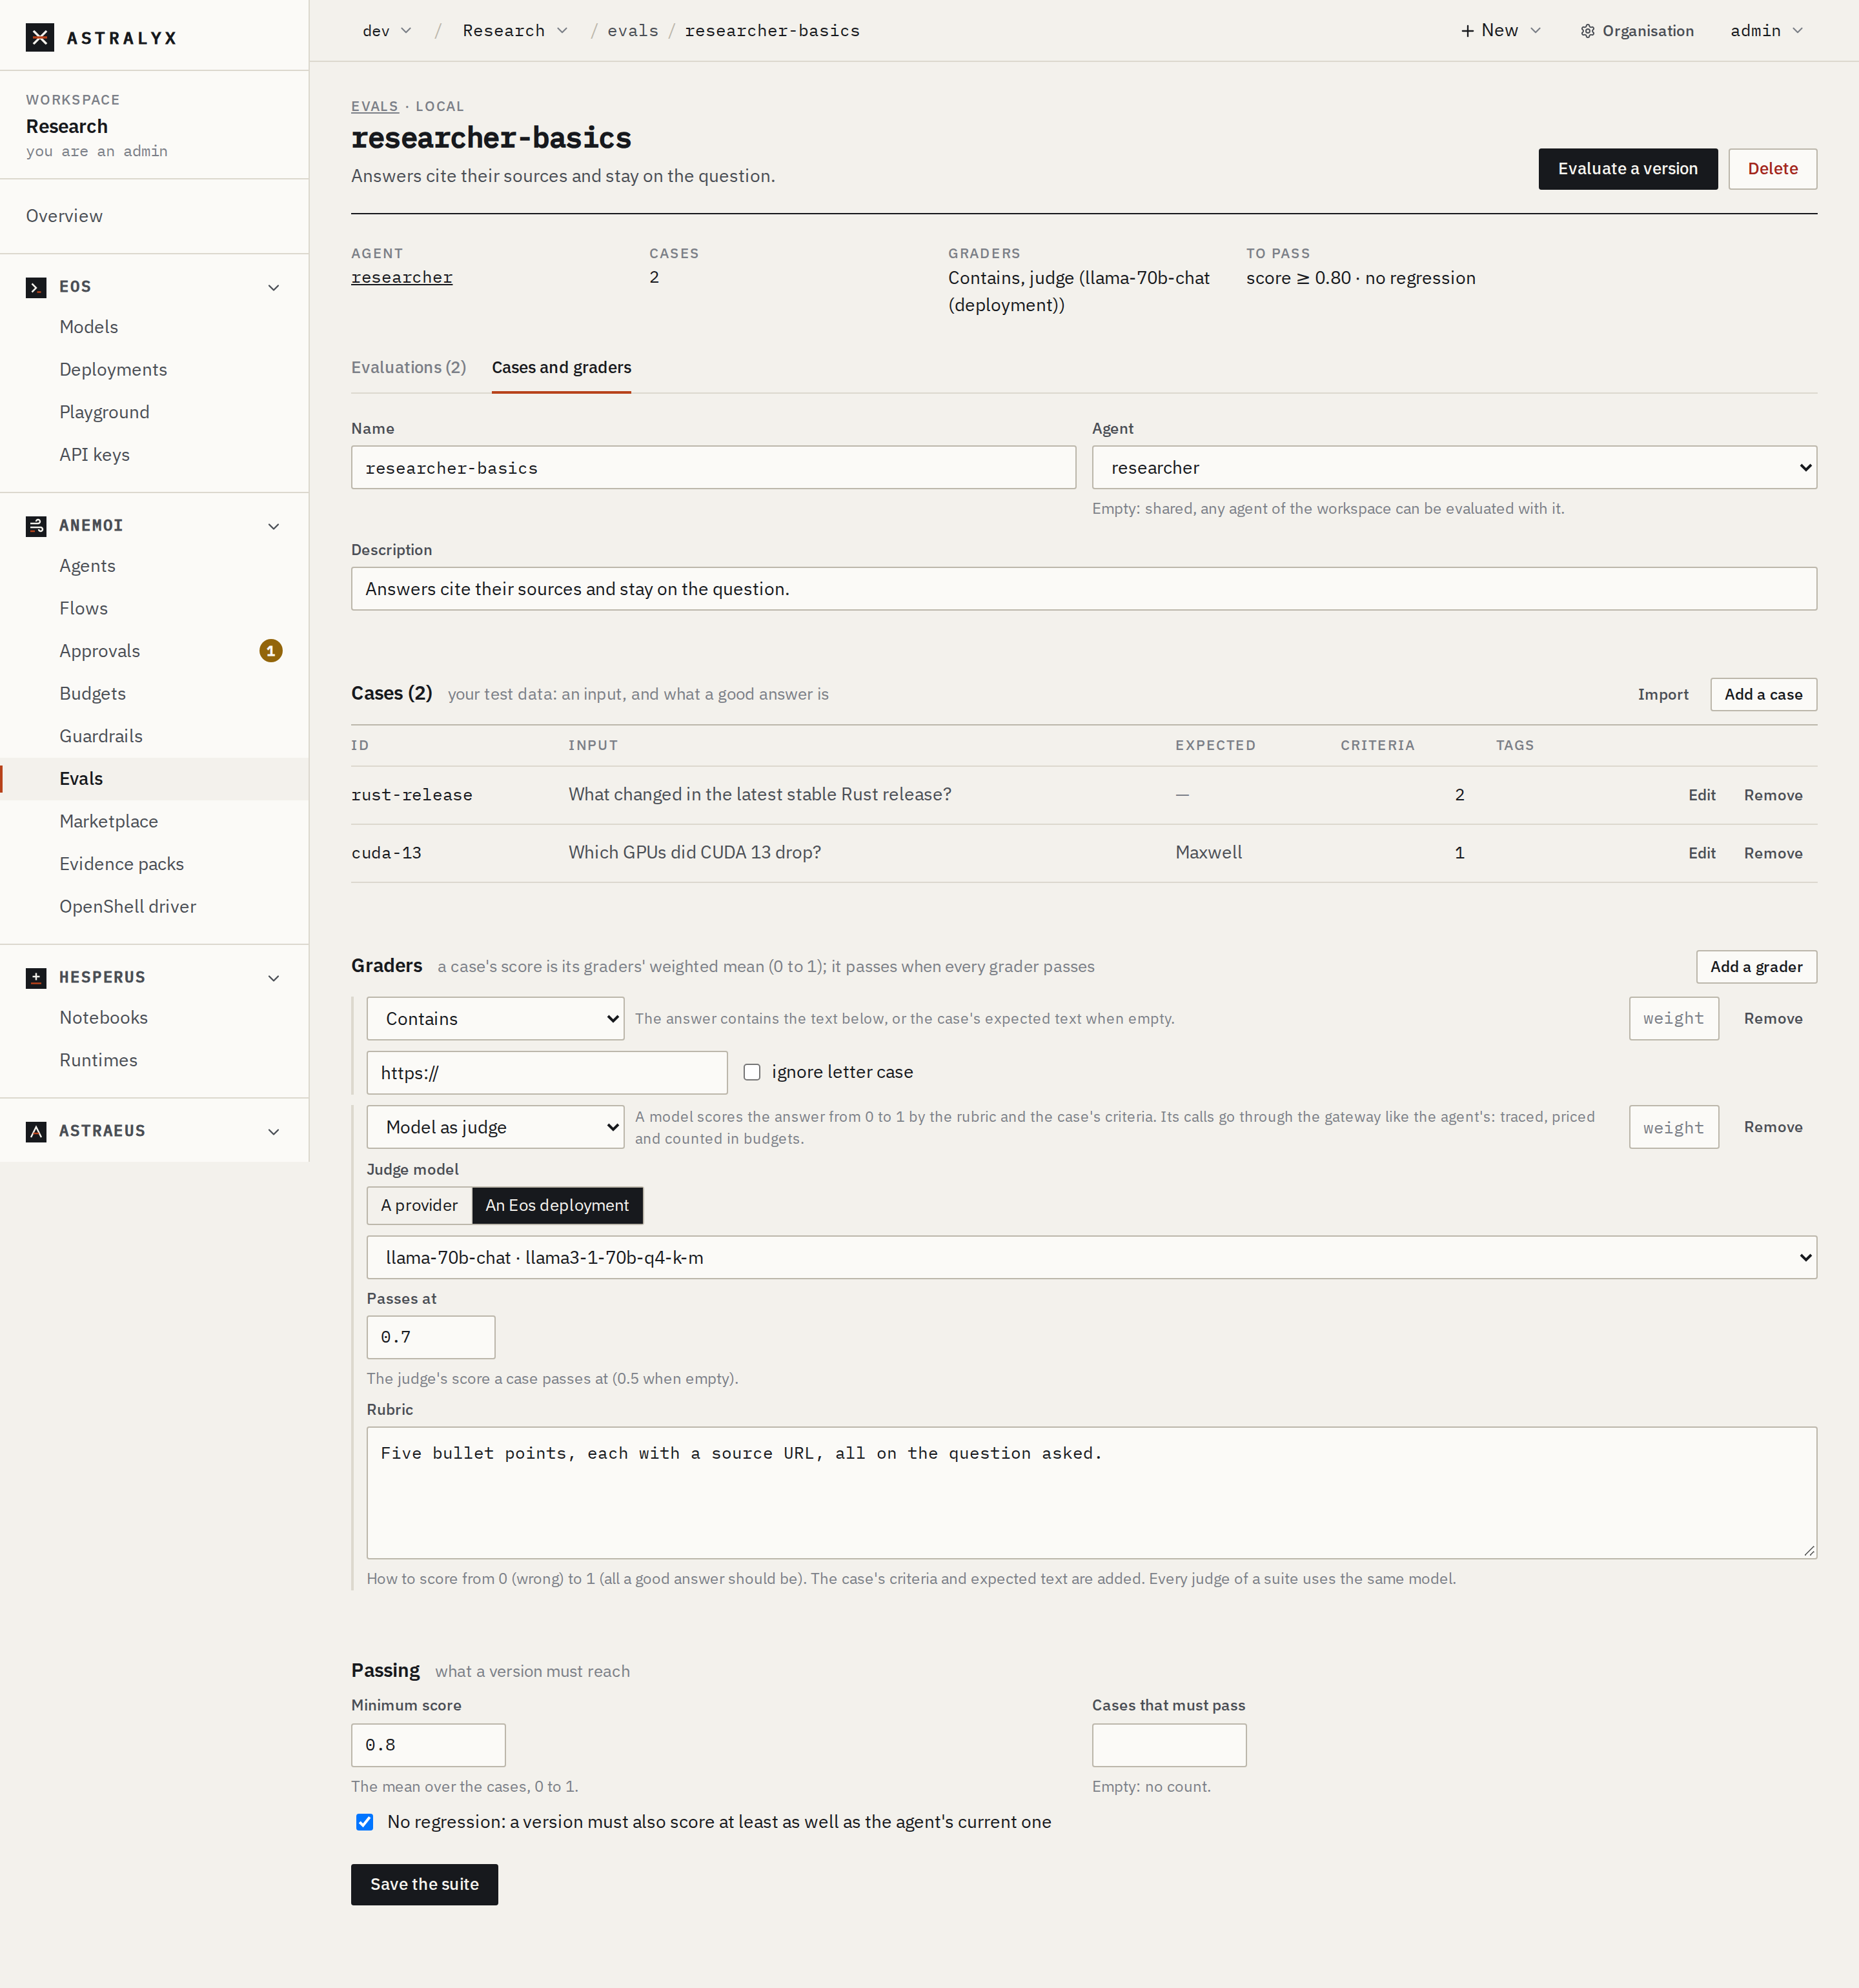Viewport: 1859px width, 1988px height.
Task: Open Notebooks under Hesperus
Action: [x=103, y=1018]
